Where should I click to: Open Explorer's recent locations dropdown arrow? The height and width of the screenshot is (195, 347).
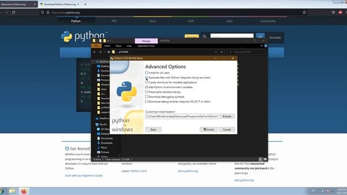point(105,52)
